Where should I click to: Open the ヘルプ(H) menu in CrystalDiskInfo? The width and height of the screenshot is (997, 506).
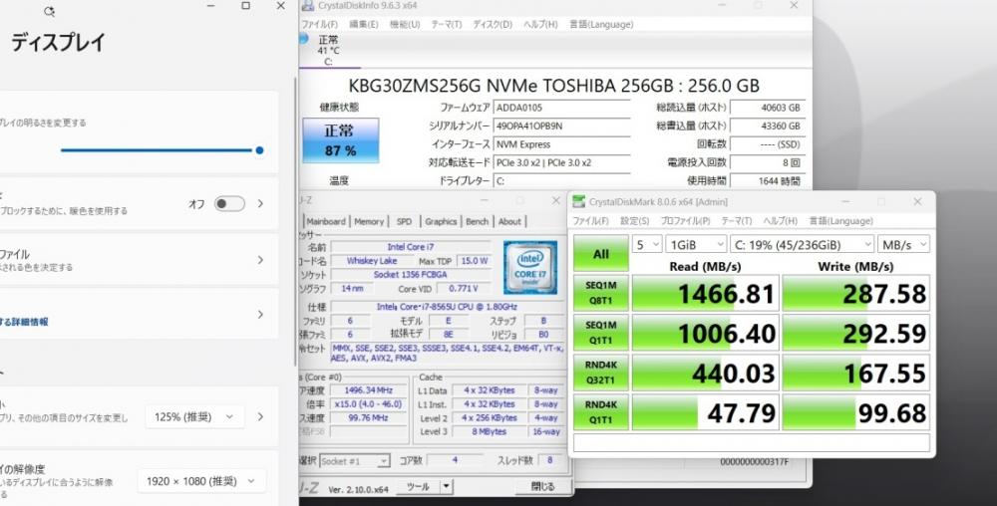[540, 24]
